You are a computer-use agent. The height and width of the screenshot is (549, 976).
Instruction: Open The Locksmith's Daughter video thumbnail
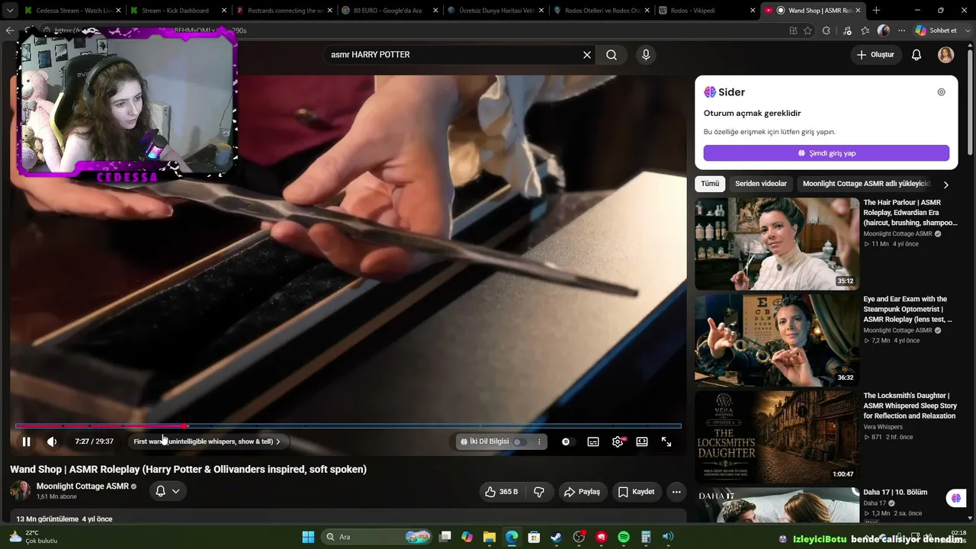pyautogui.click(x=777, y=437)
